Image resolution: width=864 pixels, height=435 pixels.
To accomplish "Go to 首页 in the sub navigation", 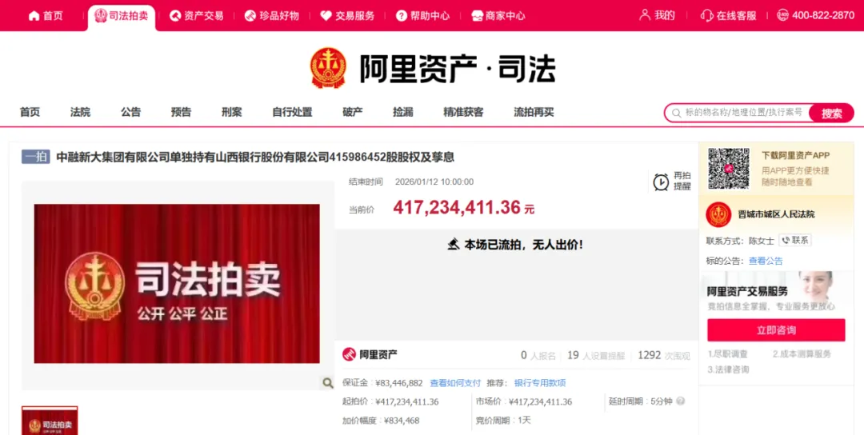I will pyautogui.click(x=30, y=112).
